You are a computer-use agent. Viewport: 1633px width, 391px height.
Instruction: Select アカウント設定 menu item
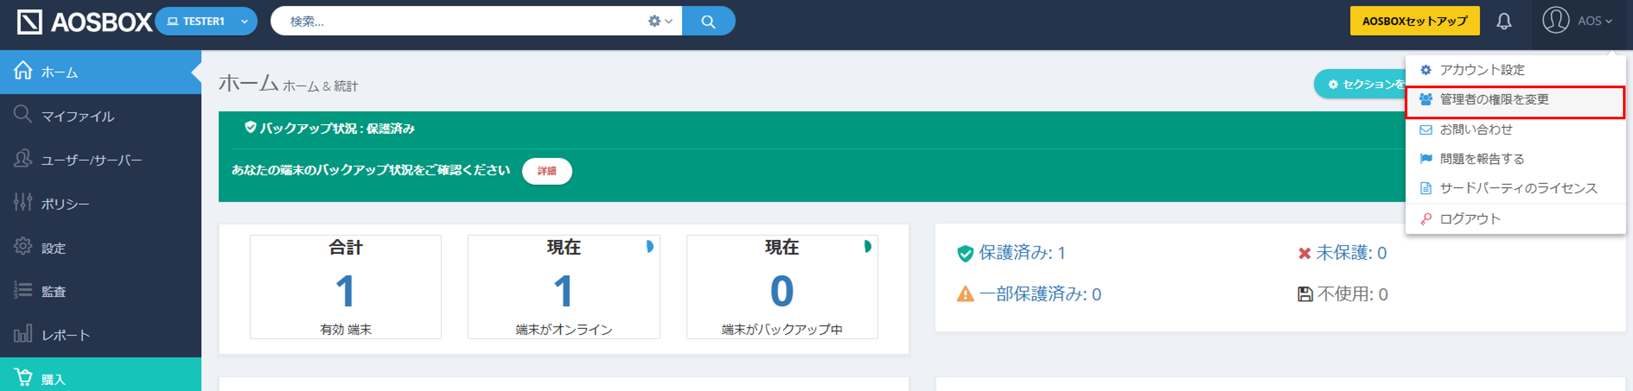point(1515,70)
